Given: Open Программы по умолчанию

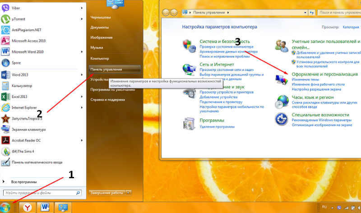Looking at the screenshot, I should click(x=112, y=89).
